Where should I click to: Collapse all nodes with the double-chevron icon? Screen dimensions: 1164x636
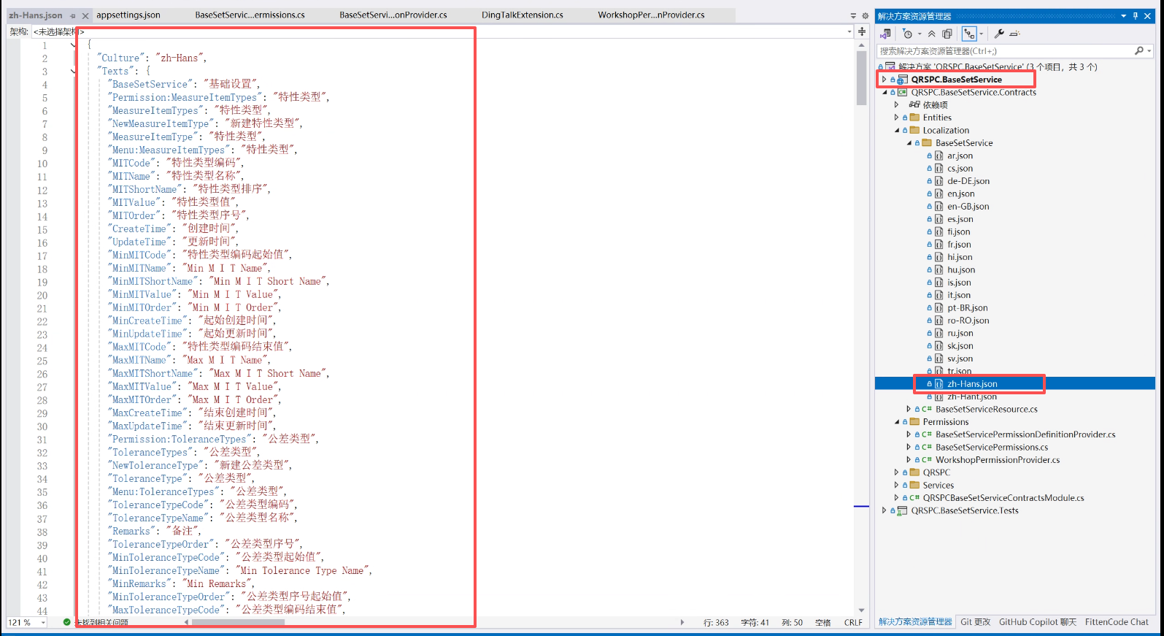coord(932,34)
